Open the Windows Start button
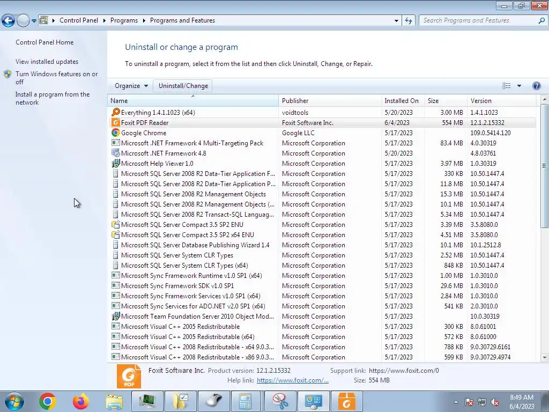The height and width of the screenshot is (412, 549). tap(14, 401)
